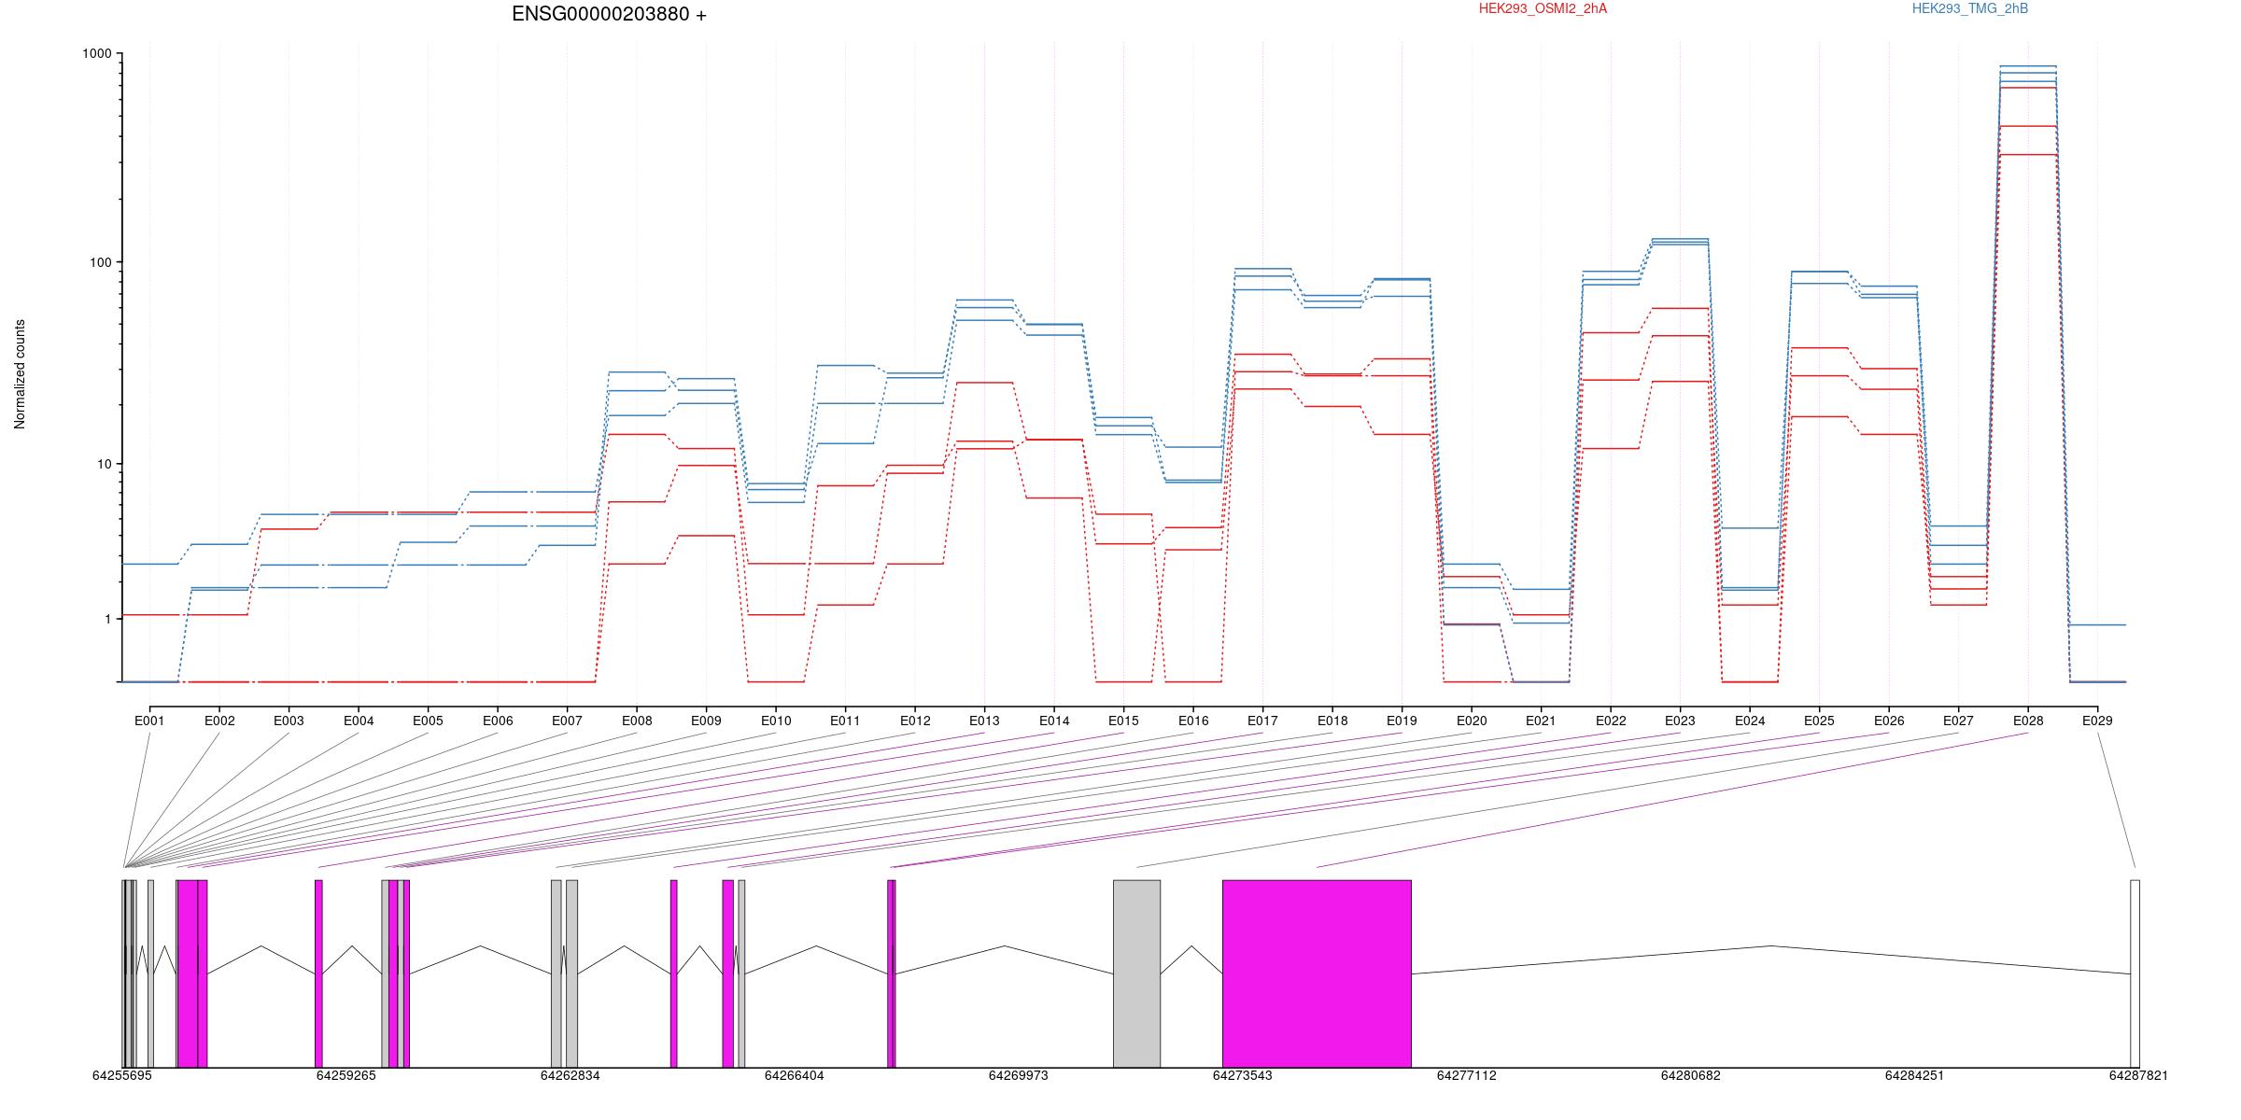Click exon label E021
The width and height of the screenshot is (2241, 1120).
[x=1541, y=721]
